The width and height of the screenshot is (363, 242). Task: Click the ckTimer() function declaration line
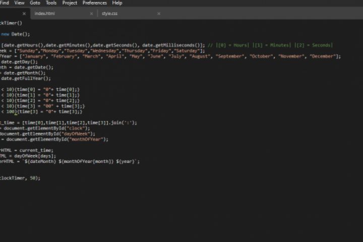[x=11, y=23]
